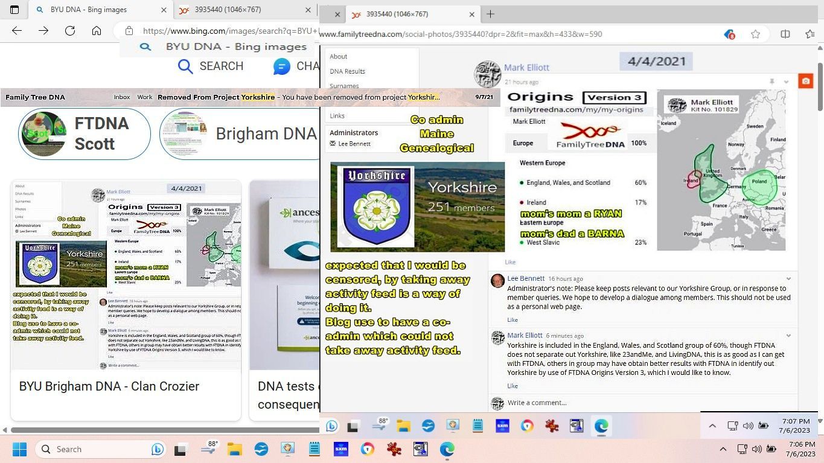The width and height of the screenshot is (824, 463).
Task: Click the browser back arrow
Action: point(17,31)
